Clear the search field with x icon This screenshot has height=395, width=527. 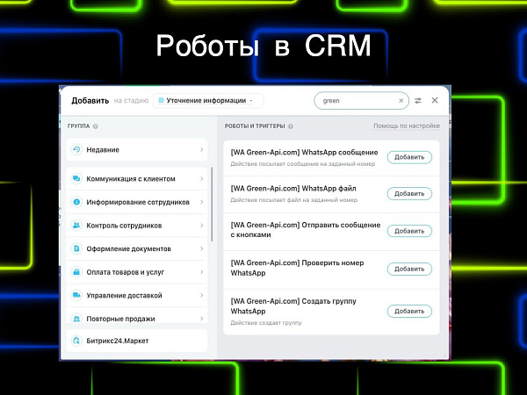401,100
